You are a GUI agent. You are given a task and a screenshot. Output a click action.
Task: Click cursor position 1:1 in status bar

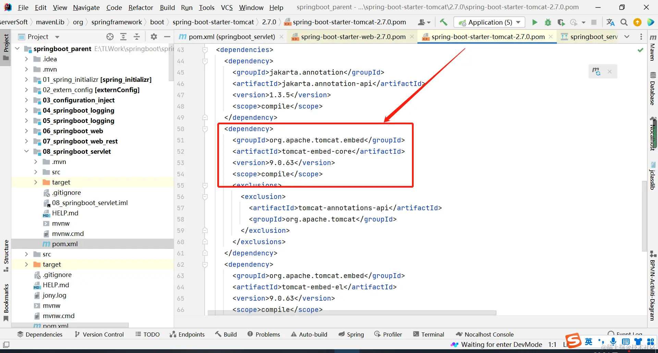point(552,344)
